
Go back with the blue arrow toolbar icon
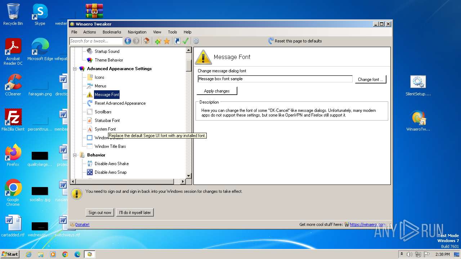point(127,41)
